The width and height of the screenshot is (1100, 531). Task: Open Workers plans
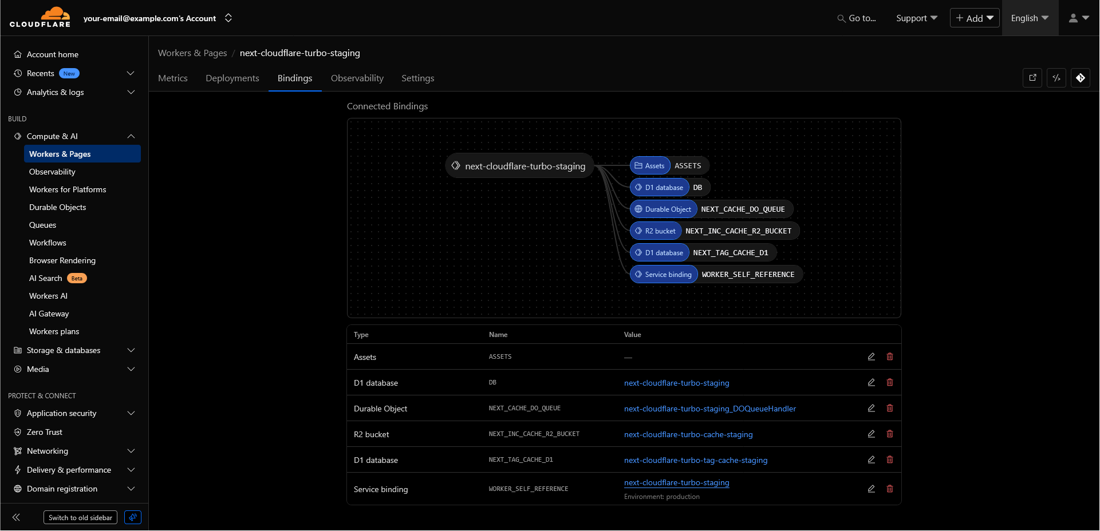coord(54,331)
